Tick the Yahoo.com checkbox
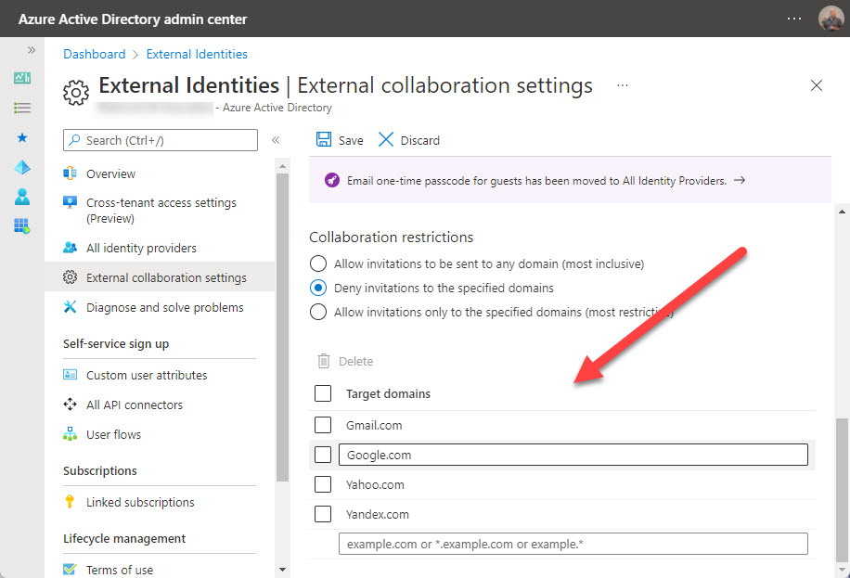 323,484
